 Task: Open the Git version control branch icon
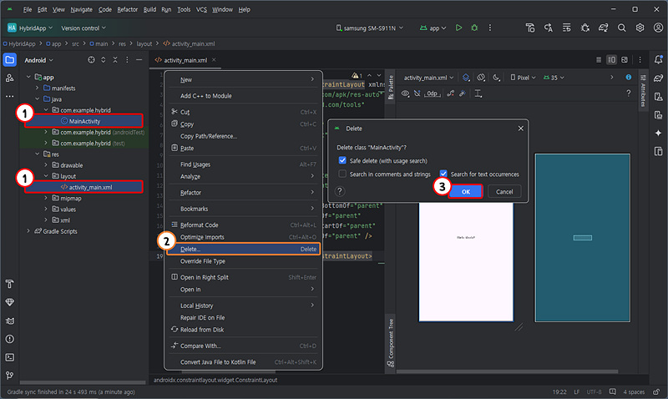coord(10,375)
